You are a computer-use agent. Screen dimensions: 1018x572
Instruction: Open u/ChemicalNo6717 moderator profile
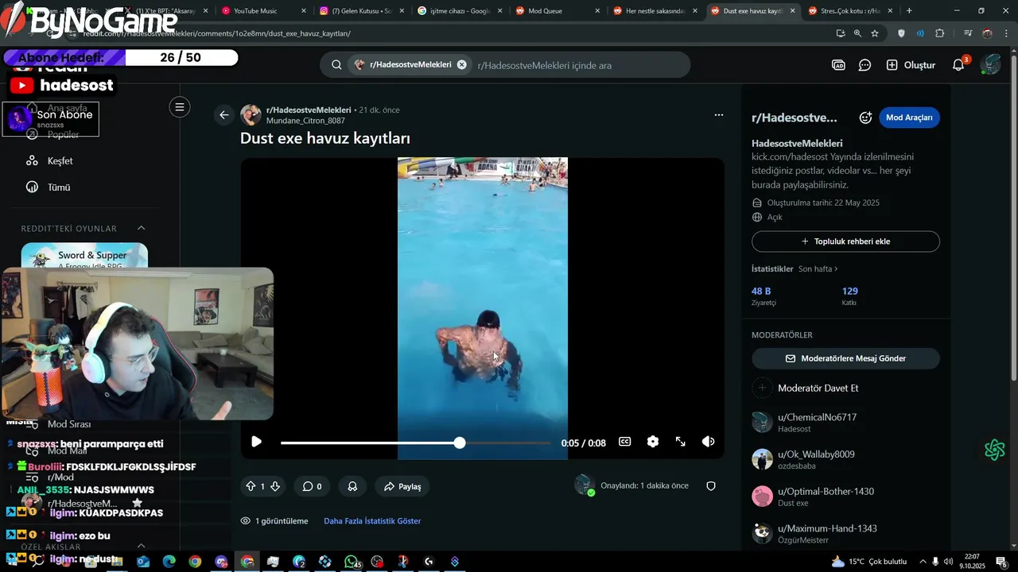click(817, 417)
